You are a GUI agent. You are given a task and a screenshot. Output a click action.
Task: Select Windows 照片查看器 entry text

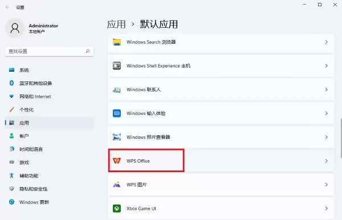tap(148, 137)
